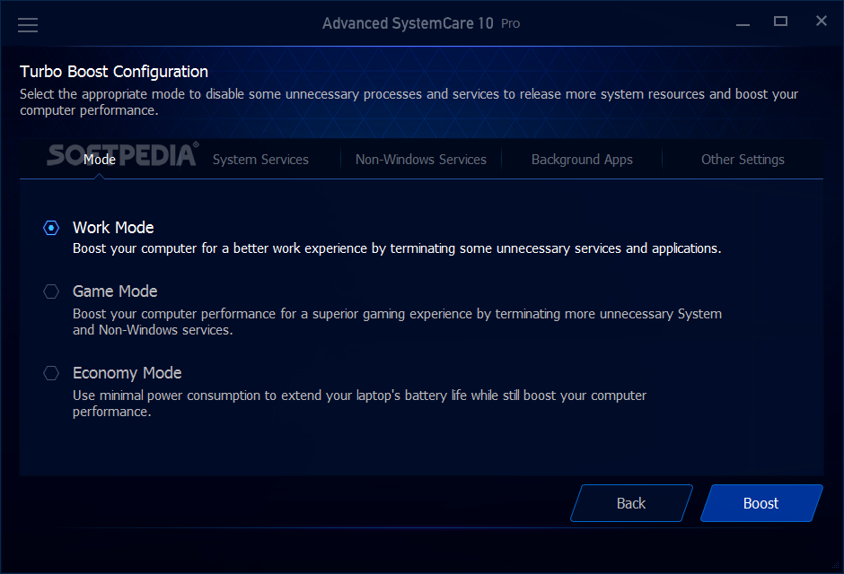The width and height of the screenshot is (844, 574).
Task: Minimize the Advanced SystemCare window
Action: [x=743, y=23]
